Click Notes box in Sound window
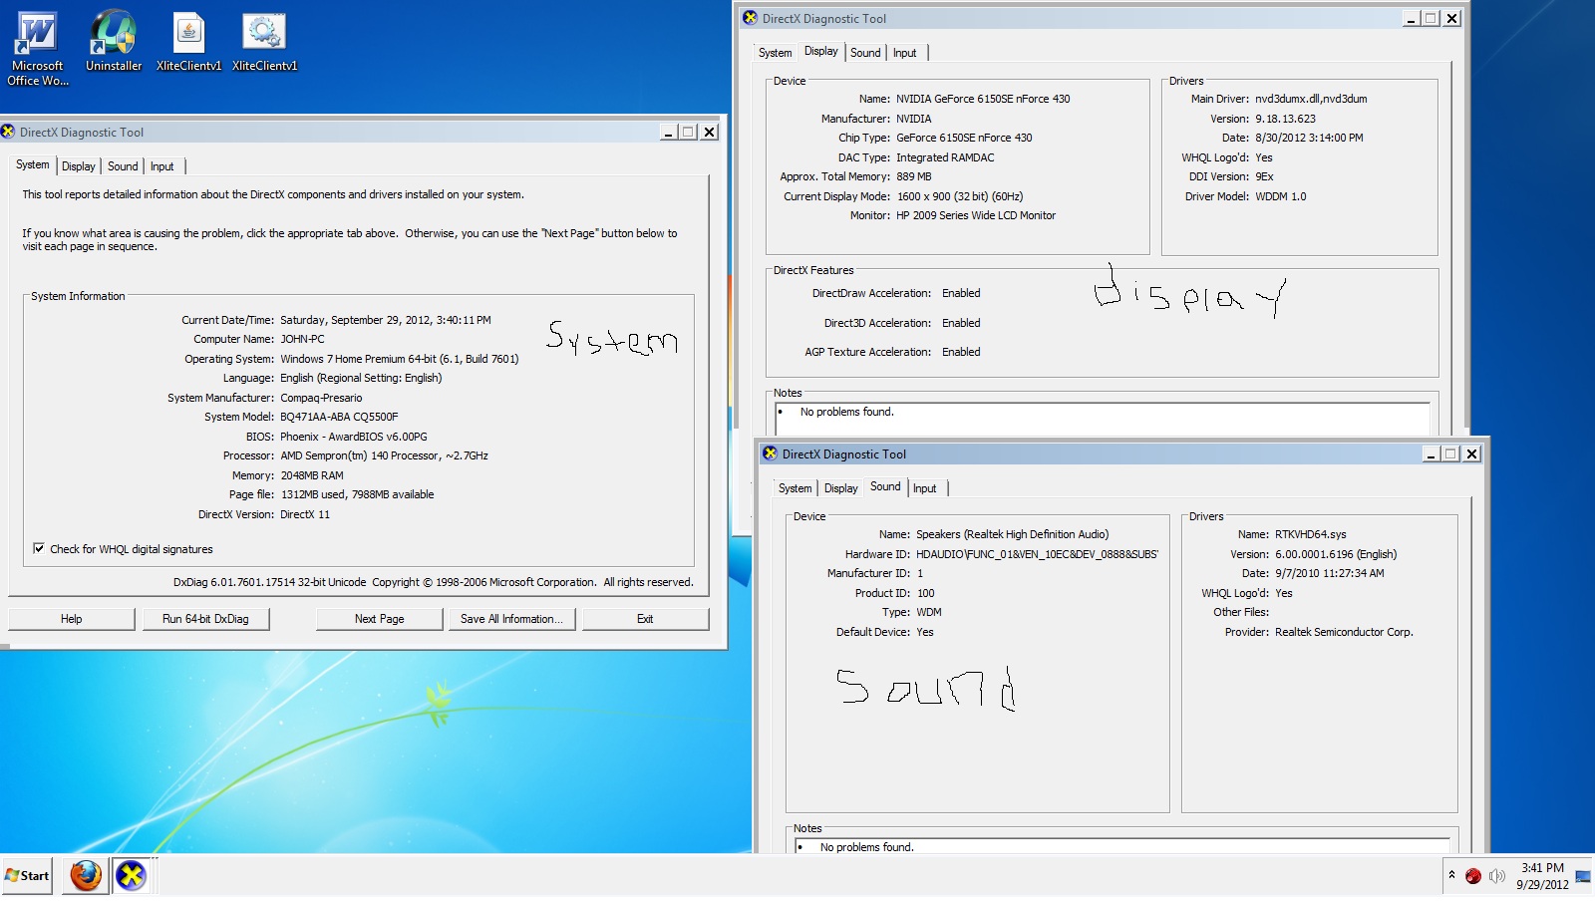This screenshot has height=905, width=1595. tap(1121, 847)
